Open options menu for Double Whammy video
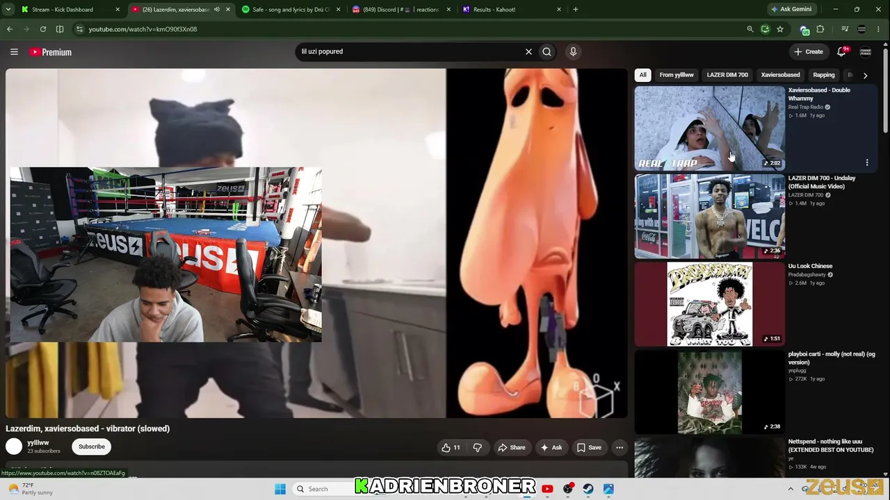 [x=867, y=162]
